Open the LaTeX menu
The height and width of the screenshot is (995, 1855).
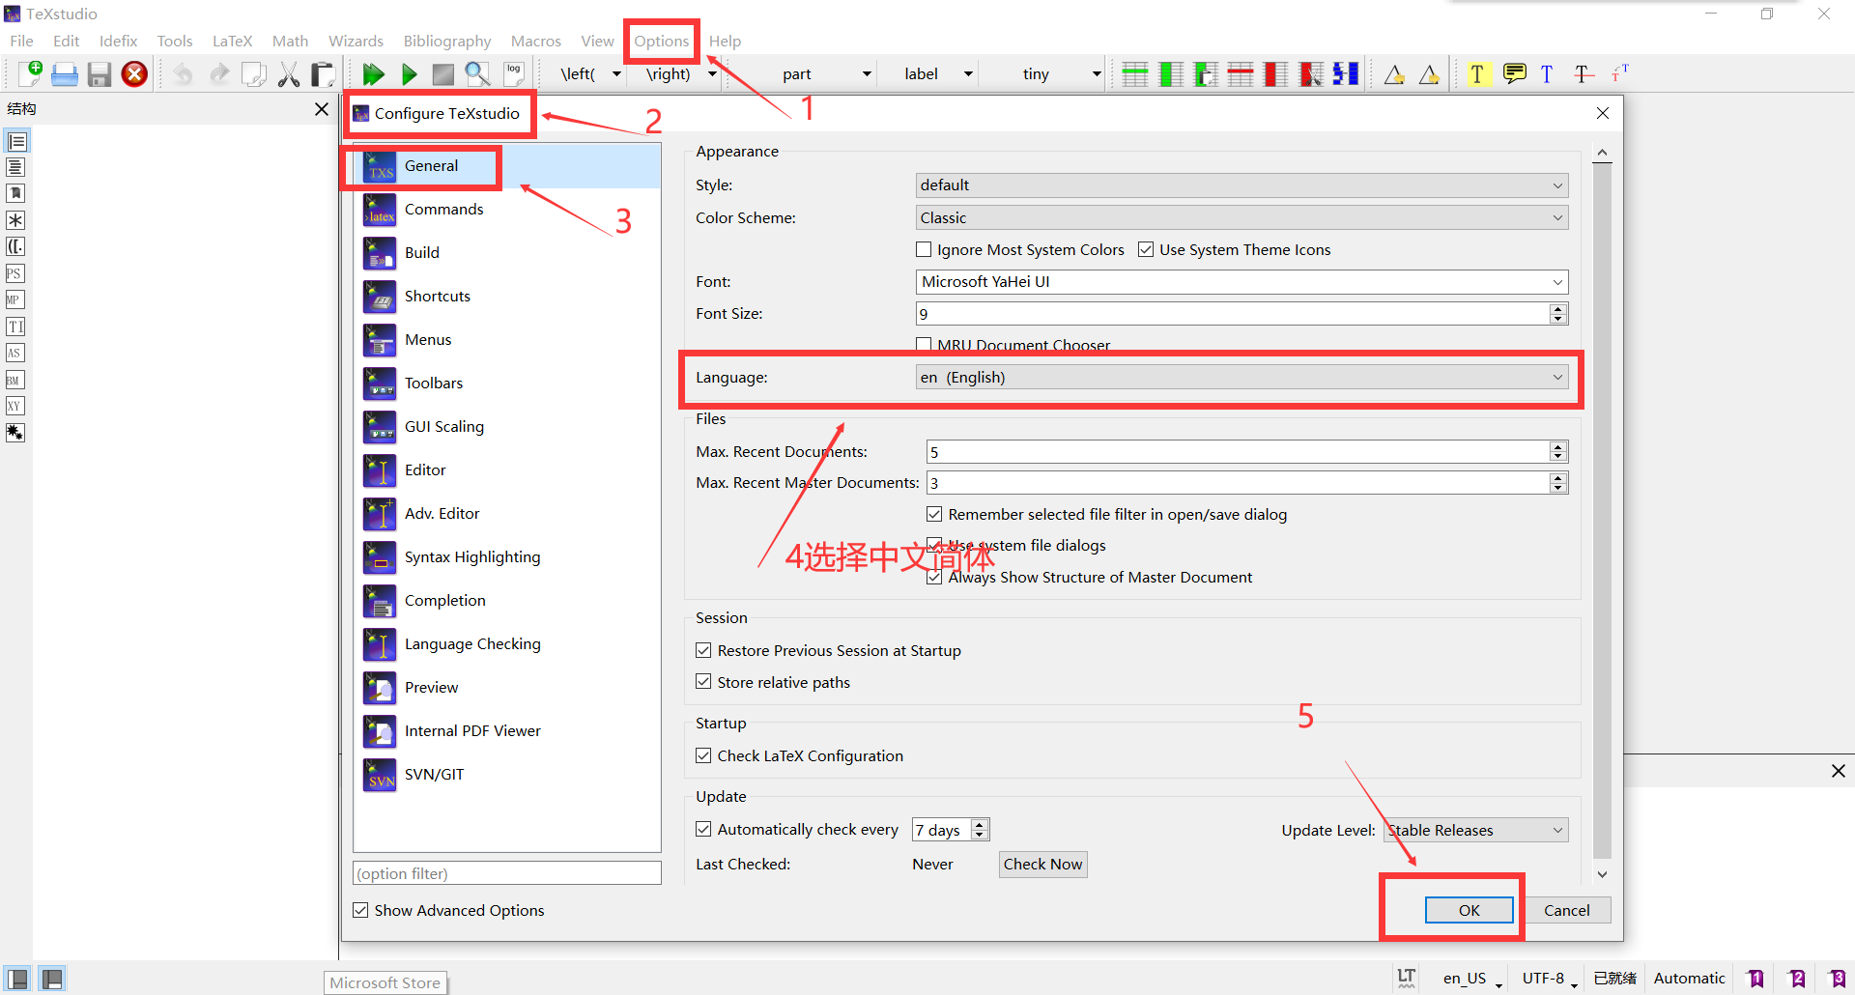(x=232, y=41)
